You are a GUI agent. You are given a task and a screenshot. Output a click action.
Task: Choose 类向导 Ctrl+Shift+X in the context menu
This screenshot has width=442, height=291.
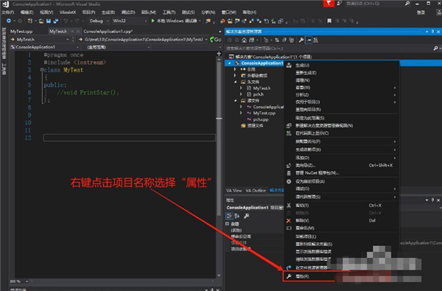[341, 165]
